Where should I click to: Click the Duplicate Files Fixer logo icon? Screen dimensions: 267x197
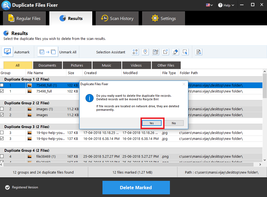(x=6, y=5)
